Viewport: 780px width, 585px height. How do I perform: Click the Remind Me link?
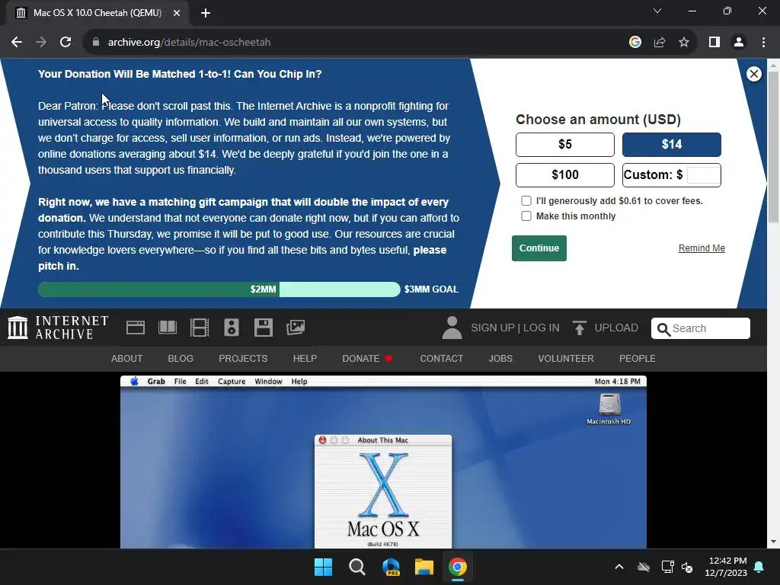[702, 248]
